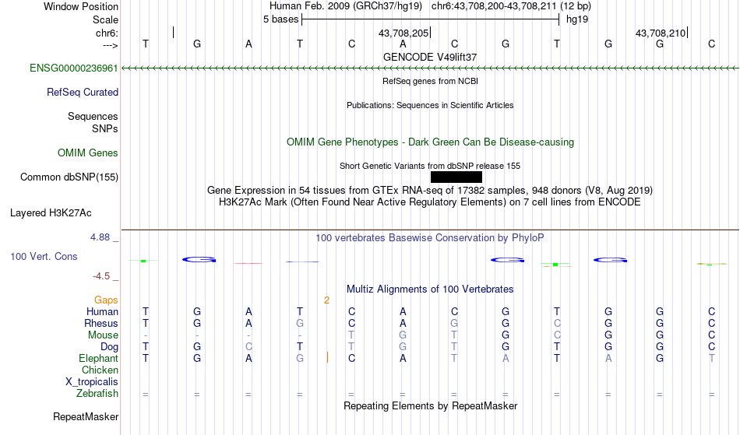Click the orange gap count 2

tap(326, 300)
